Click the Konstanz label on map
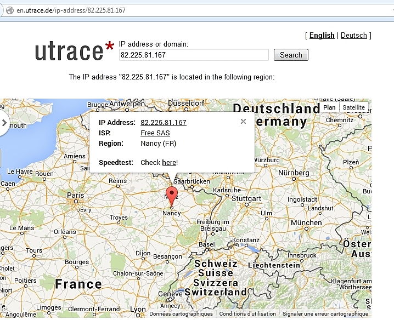The image size is (394, 320). [x=246, y=240]
